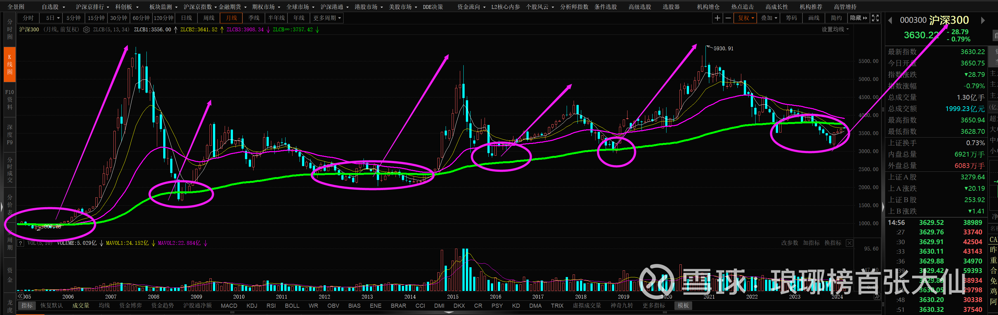Switch to the 周线 weekly chart tab
The height and width of the screenshot is (315, 998).
pos(209,18)
